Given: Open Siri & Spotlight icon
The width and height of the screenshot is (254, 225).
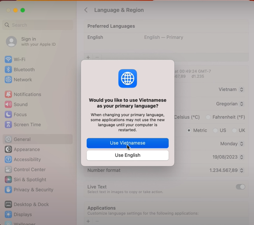Looking at the screenshot, I should (x=8, y=180).
